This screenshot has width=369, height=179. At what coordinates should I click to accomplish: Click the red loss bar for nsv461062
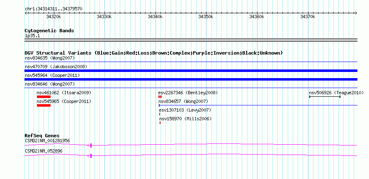(x=44, y=97)
